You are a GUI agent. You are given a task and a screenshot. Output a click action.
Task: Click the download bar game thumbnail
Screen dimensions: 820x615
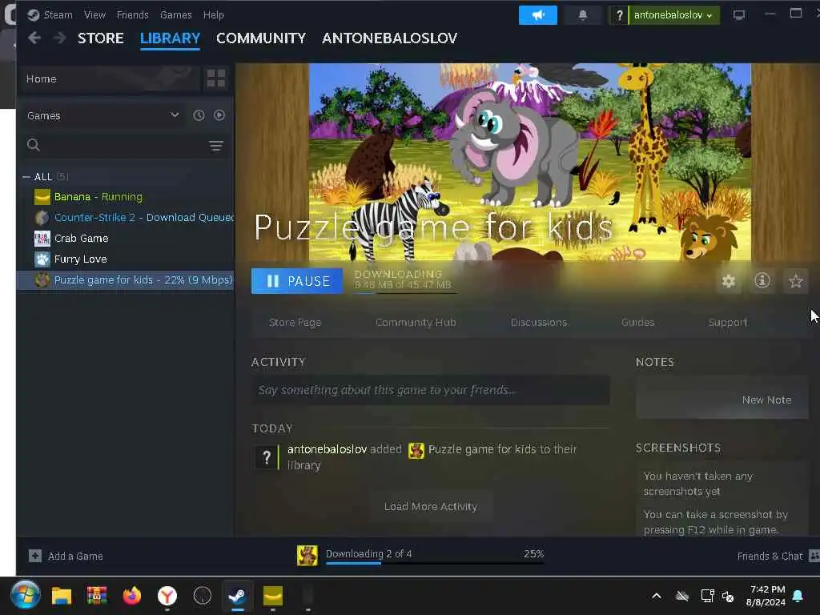pos(307,556)
